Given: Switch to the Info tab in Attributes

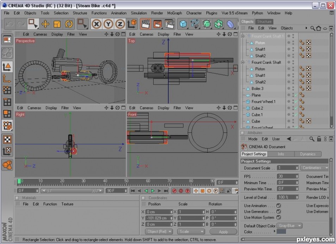Looking at the screenshot, I should pyautogui.click(x=281, y=154).
